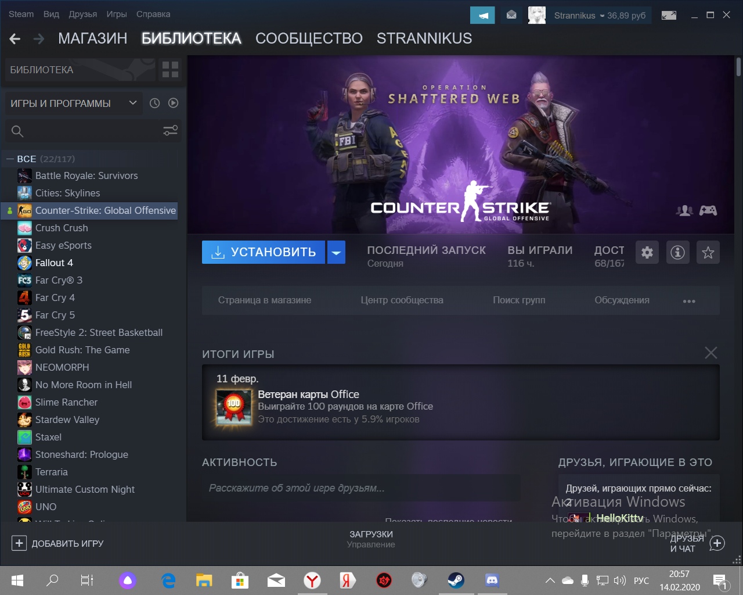Click the activity post text field
The height and width of the screenshot is (595, 743).
tap(361, 488)
